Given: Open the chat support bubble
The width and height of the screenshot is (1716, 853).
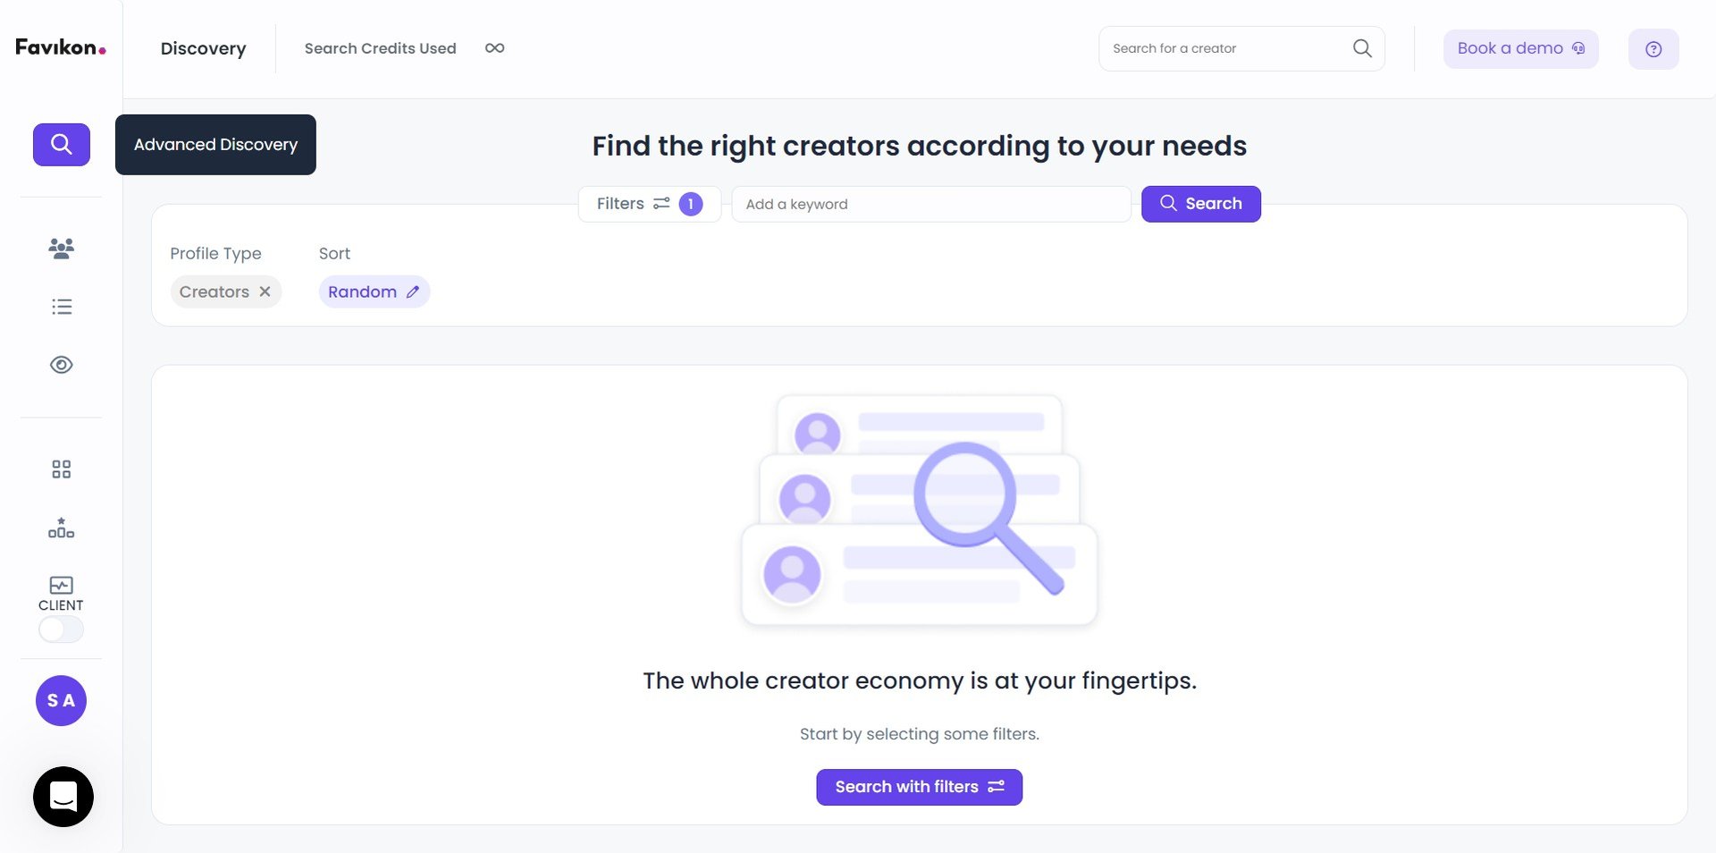Looking at the screenshot, I should click(63, 797).
